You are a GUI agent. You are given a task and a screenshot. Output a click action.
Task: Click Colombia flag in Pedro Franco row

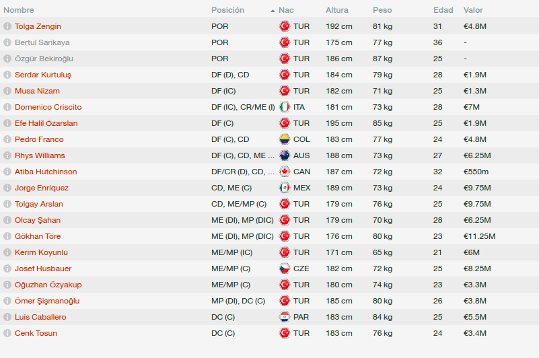pyautogui.click(x=284, y=139)
